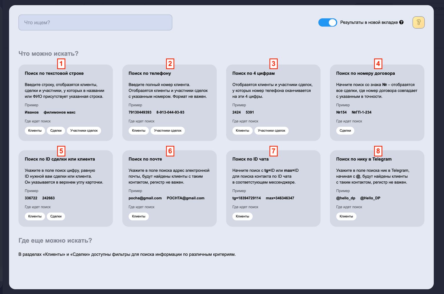Image resolution: width=444 pixels, height=294 pixels.
Task: Click the example "филимонов макс" text
Action: [59, 112]
